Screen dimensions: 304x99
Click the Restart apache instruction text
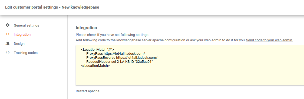(x=87, y=91)
